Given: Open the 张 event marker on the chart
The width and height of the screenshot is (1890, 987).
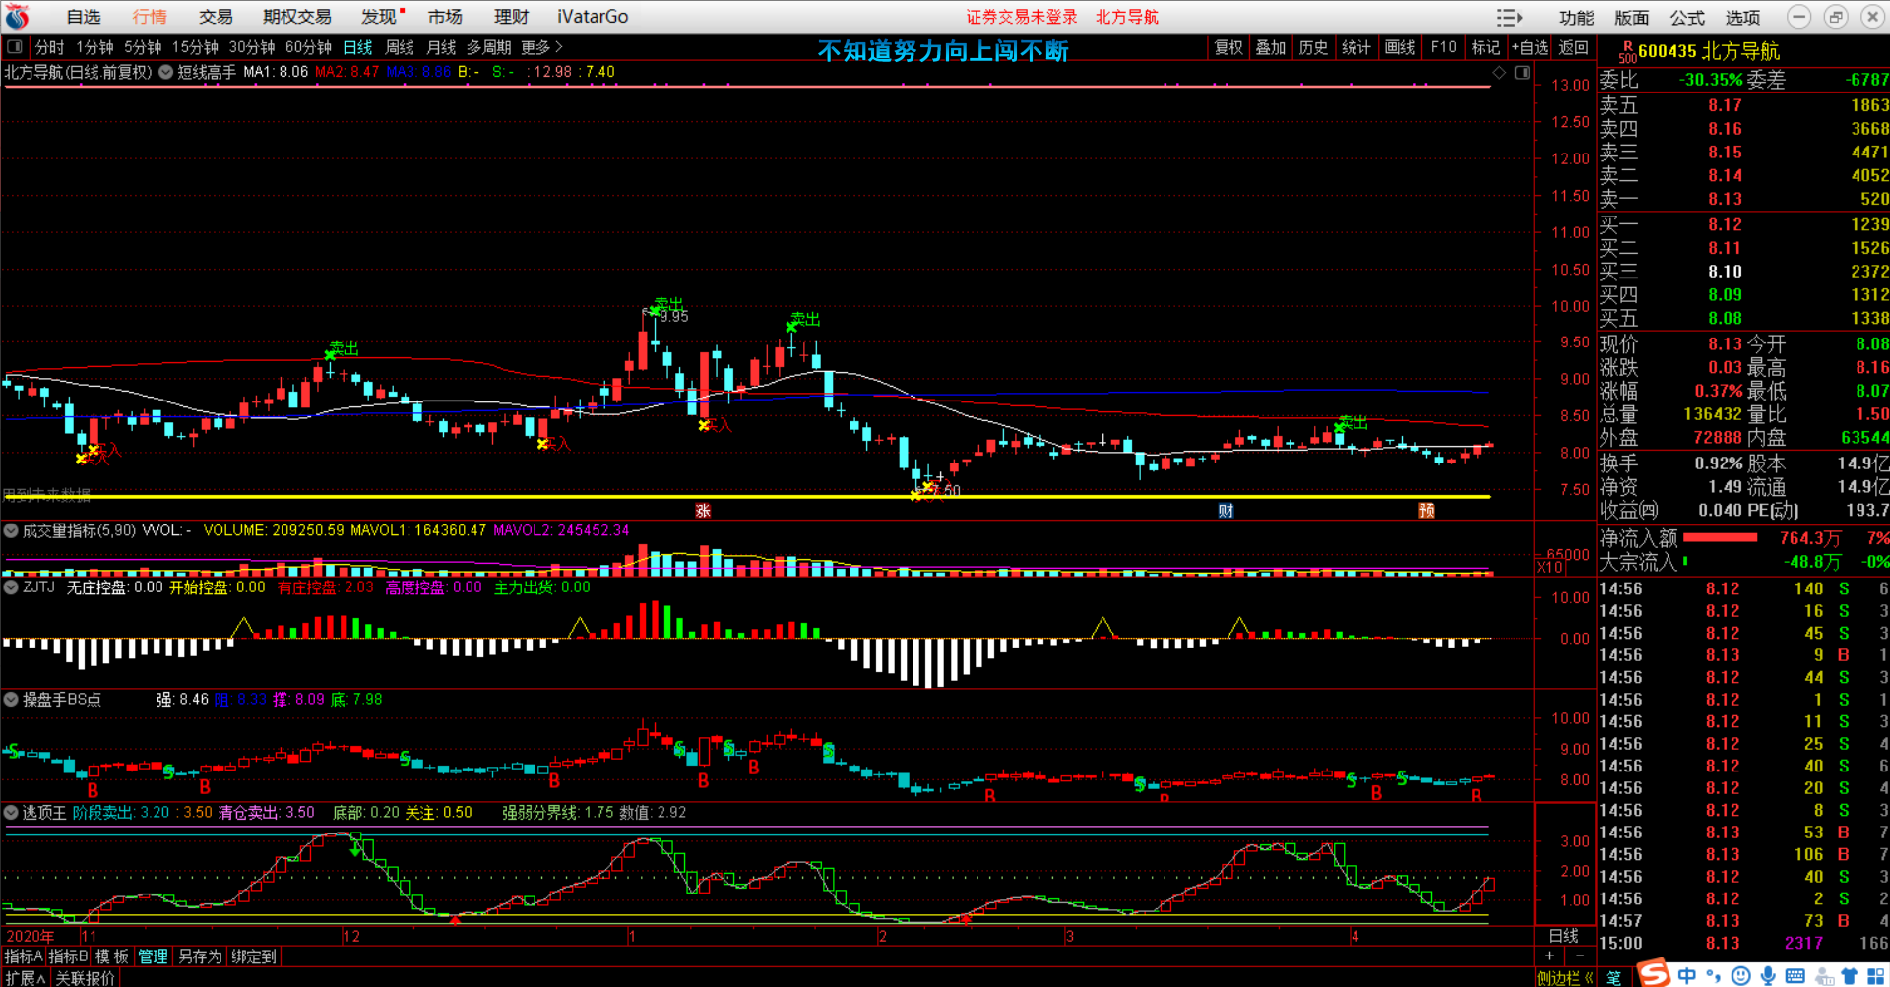Looking at the screenshot, I should (x=703, y=510).
